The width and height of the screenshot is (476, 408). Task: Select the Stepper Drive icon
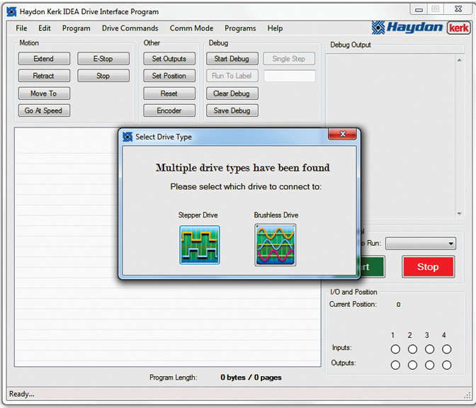tap(199, 245)
